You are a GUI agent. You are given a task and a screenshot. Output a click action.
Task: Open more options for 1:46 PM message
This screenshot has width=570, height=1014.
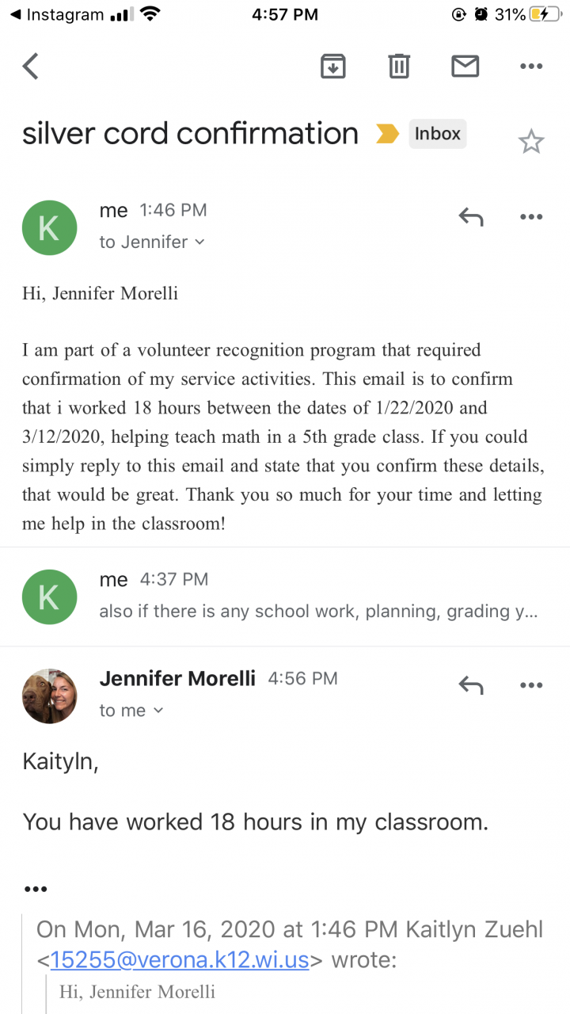530,216
